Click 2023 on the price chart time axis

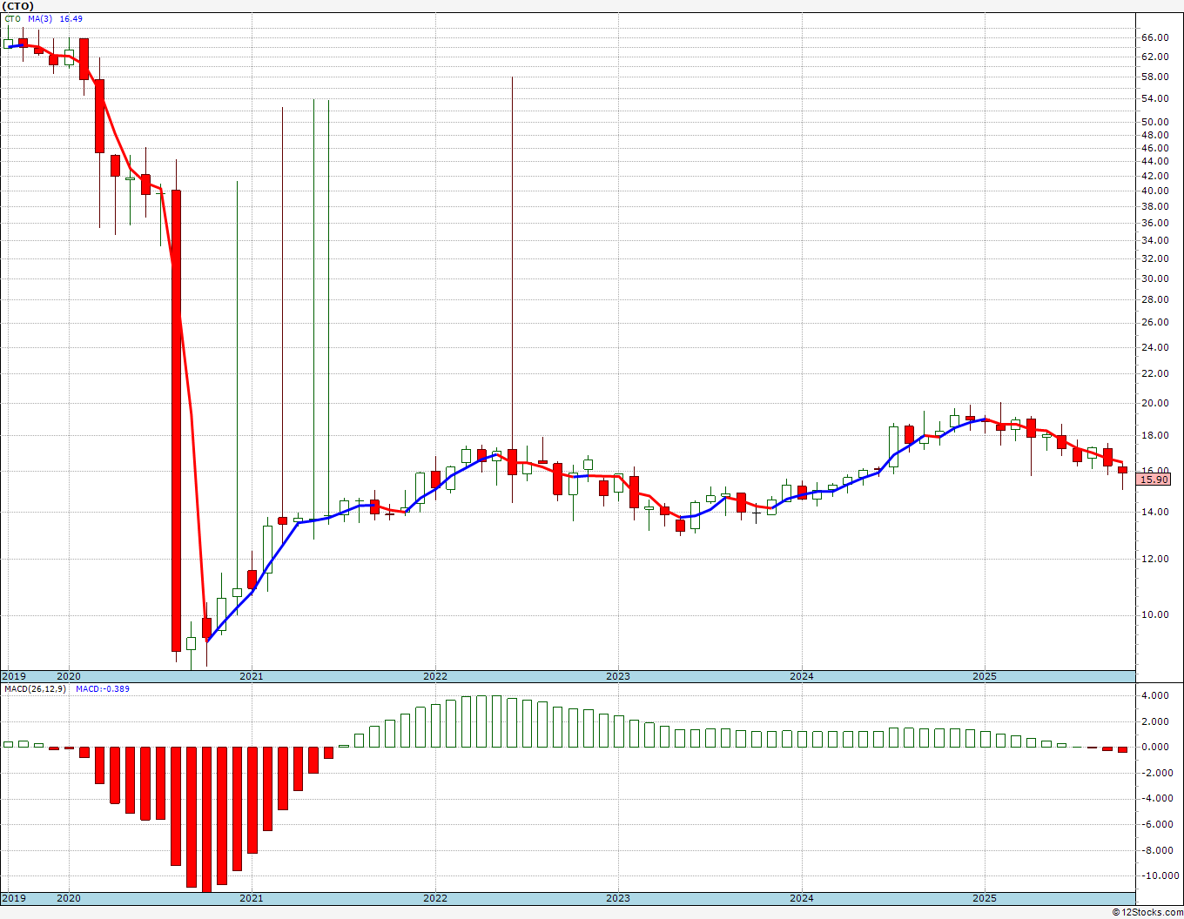pyautogui.click(x=618, y=676)
